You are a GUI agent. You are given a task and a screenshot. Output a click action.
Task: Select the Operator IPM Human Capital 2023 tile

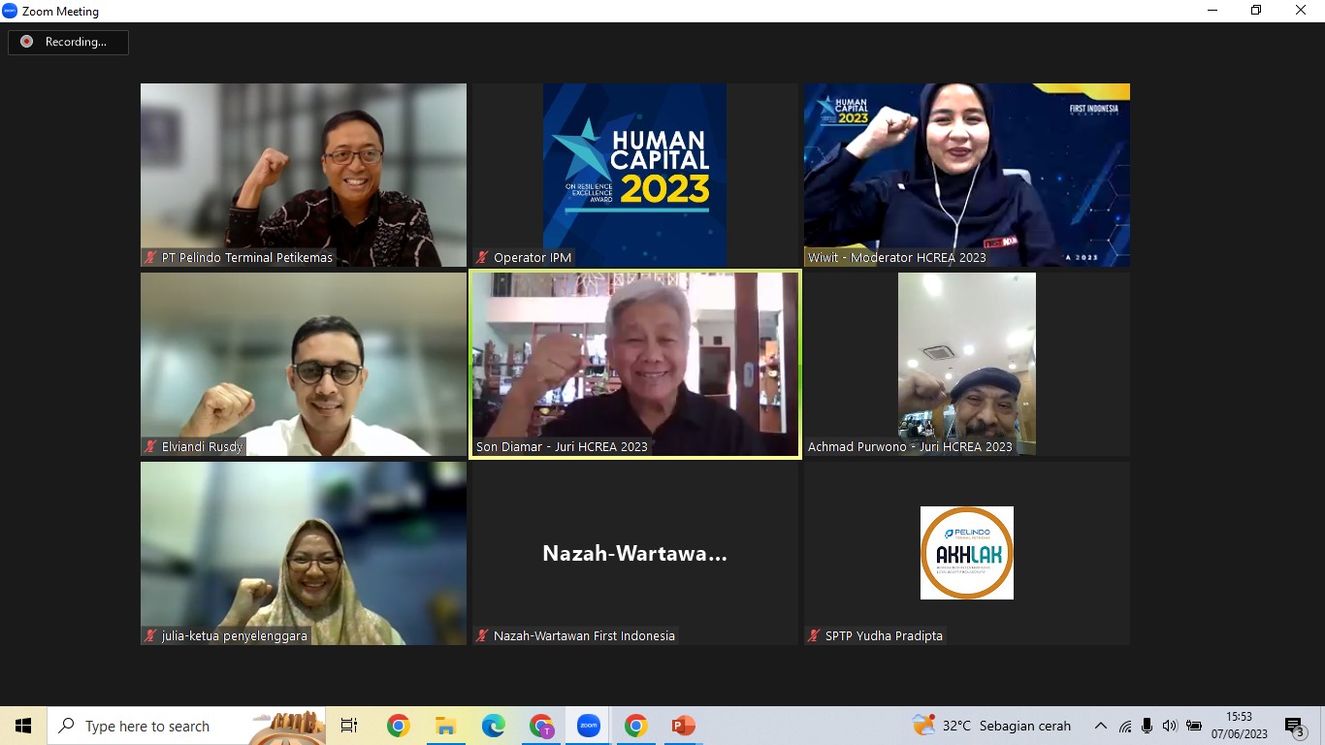[x=635, y=175]
